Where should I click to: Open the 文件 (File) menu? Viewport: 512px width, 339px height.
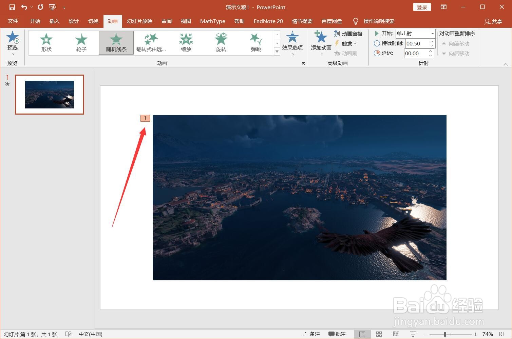[x=13, y=21]
